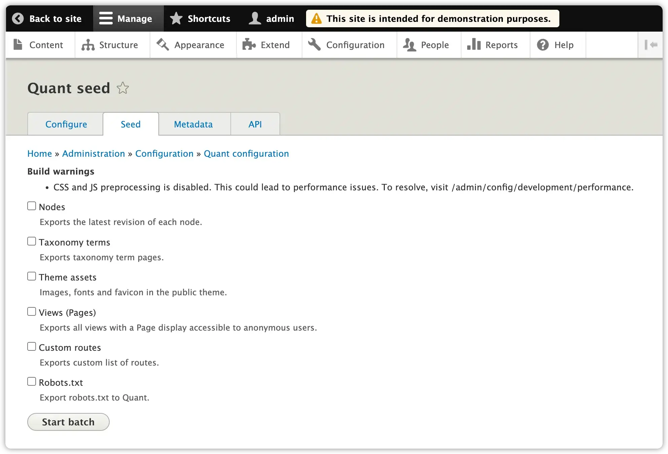Enable the Robots.txt export

[32, 381]
